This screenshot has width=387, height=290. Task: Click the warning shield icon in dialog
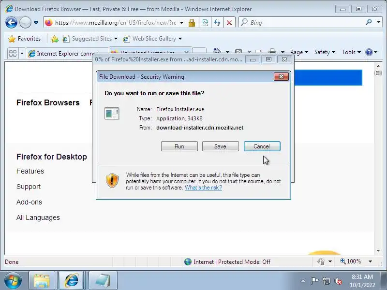coord(112,180)
